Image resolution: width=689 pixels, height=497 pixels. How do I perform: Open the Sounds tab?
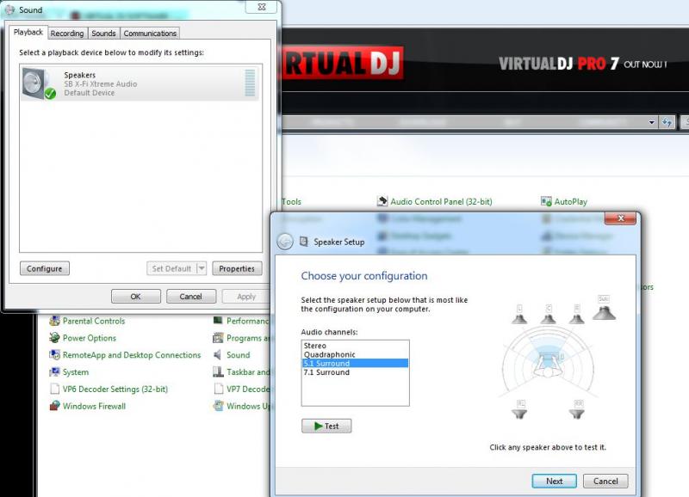point(103,34)
